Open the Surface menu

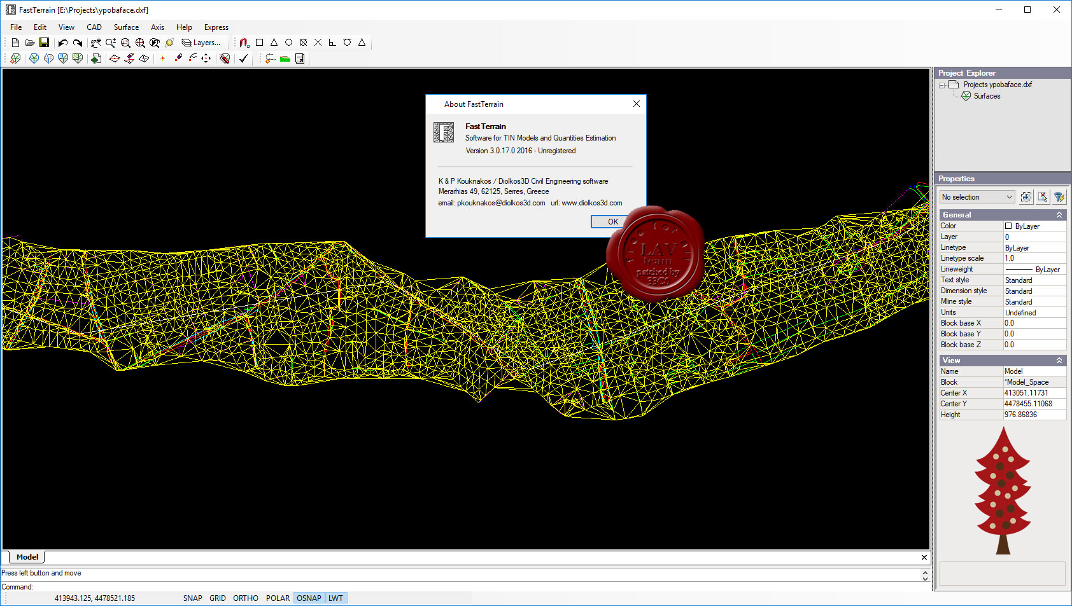(x=126, y=27)
